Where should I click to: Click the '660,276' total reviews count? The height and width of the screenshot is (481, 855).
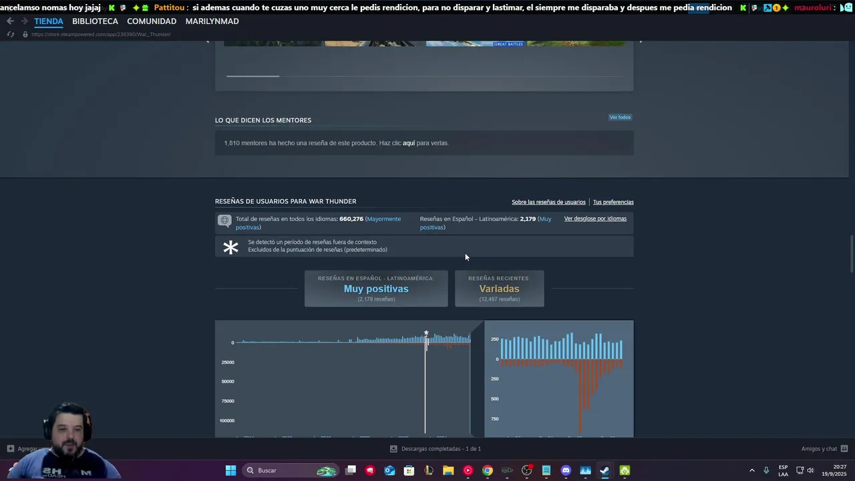pos(351,219)
